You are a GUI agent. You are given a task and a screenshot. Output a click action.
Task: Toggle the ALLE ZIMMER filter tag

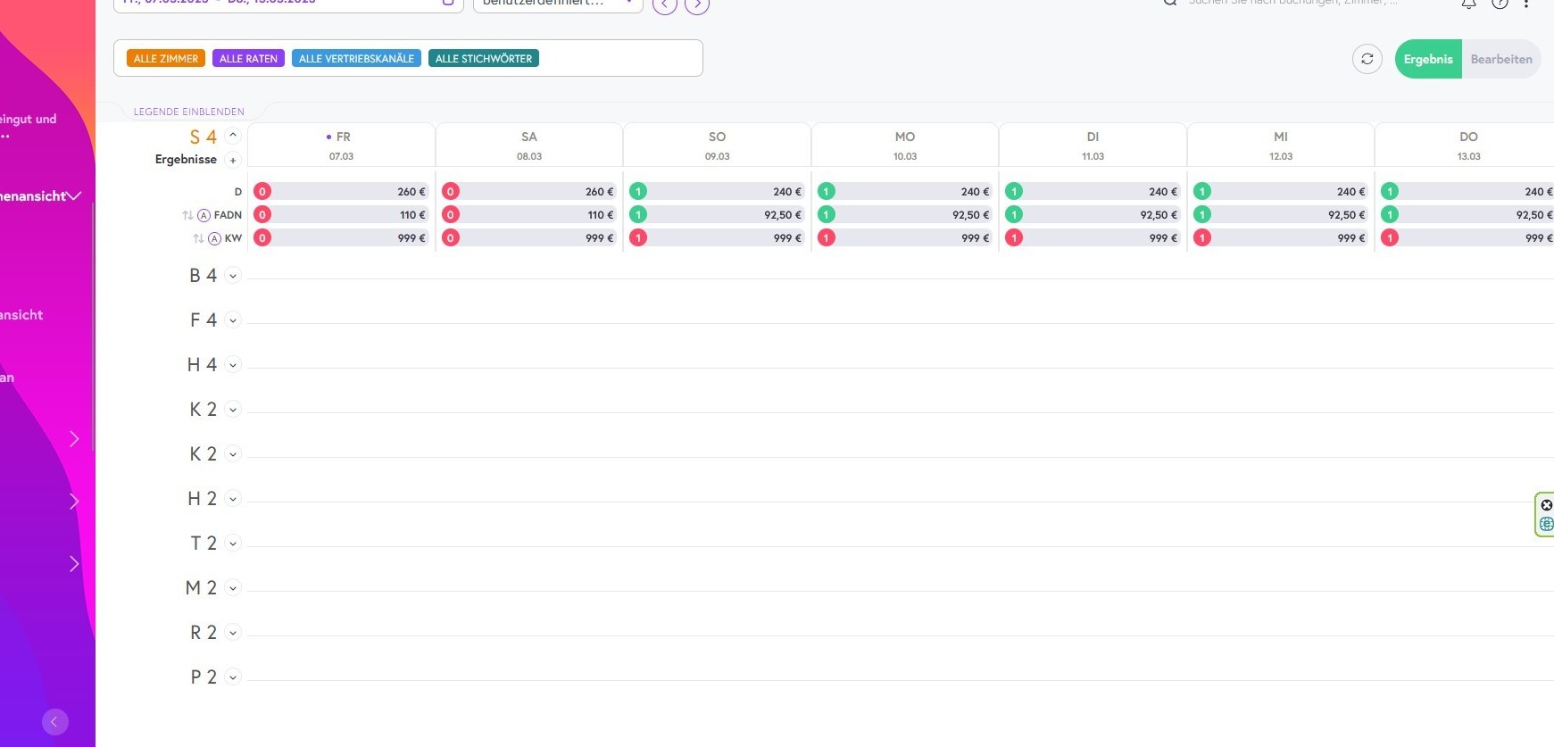click(x=166, y=59)
